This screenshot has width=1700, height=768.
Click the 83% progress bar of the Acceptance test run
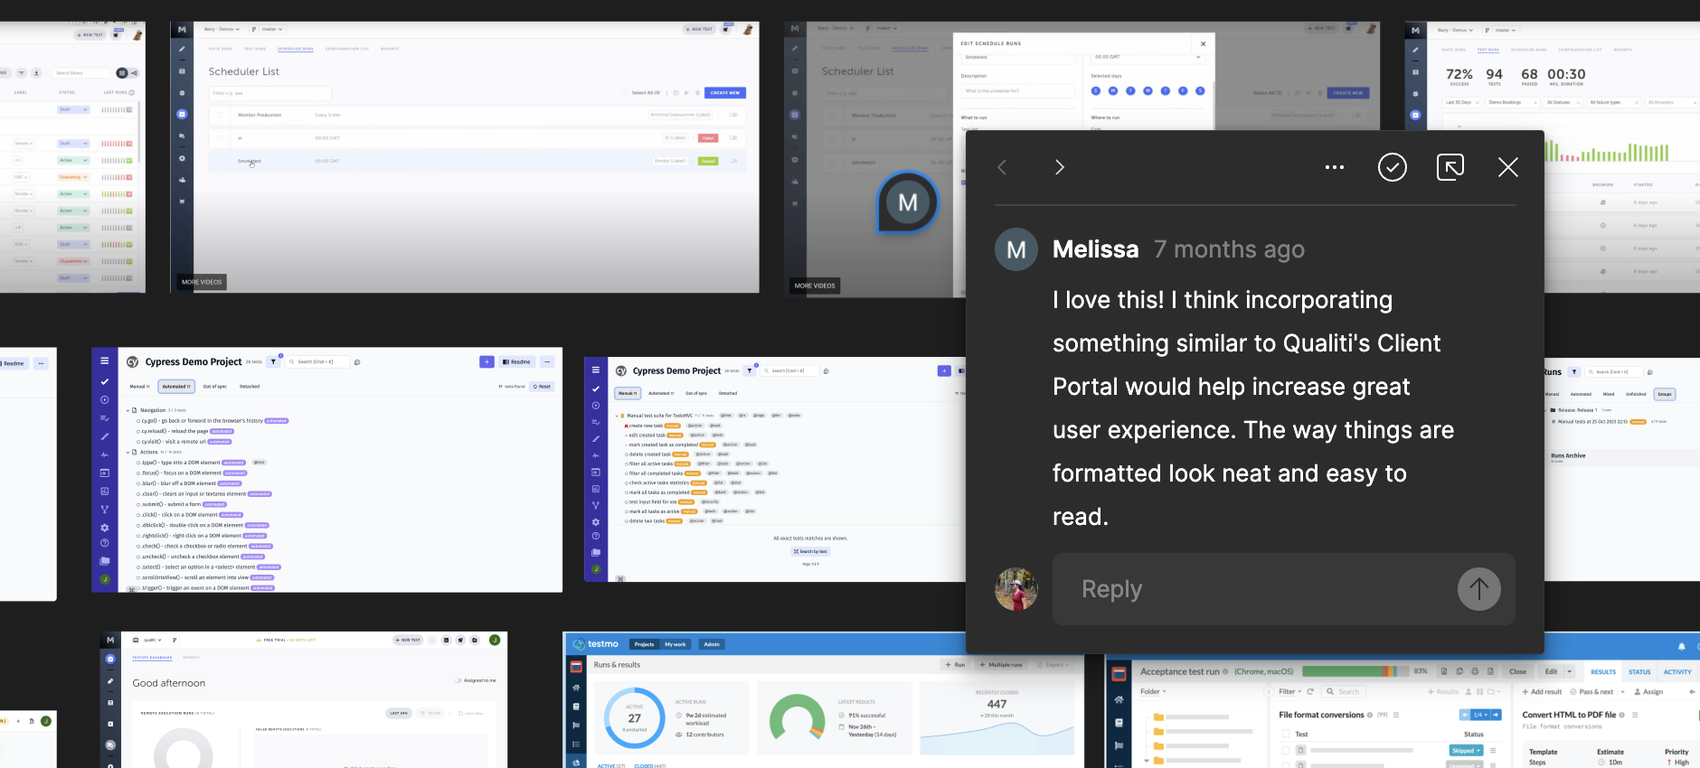coord(1355,671)
